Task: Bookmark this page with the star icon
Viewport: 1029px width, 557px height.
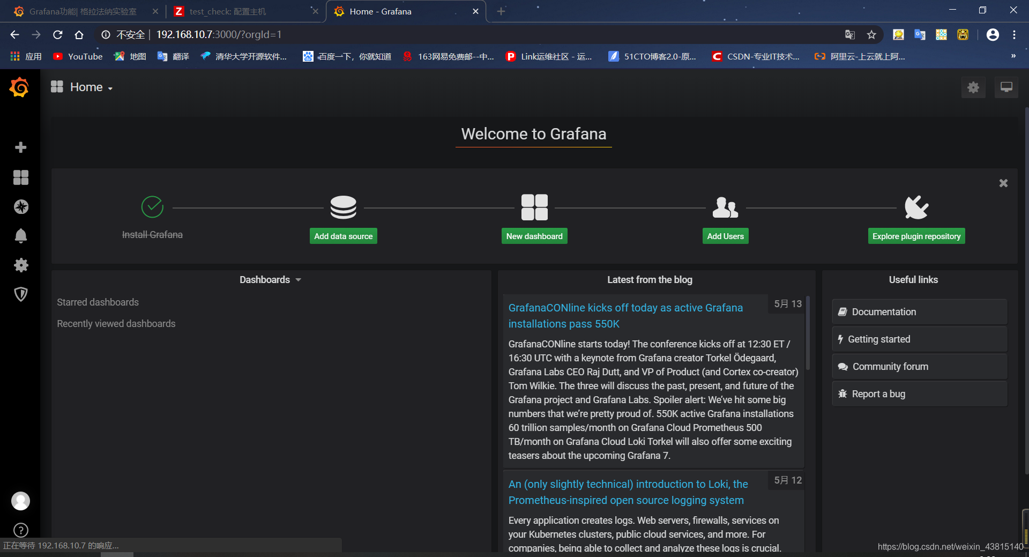Action: (x=871, y=35)
